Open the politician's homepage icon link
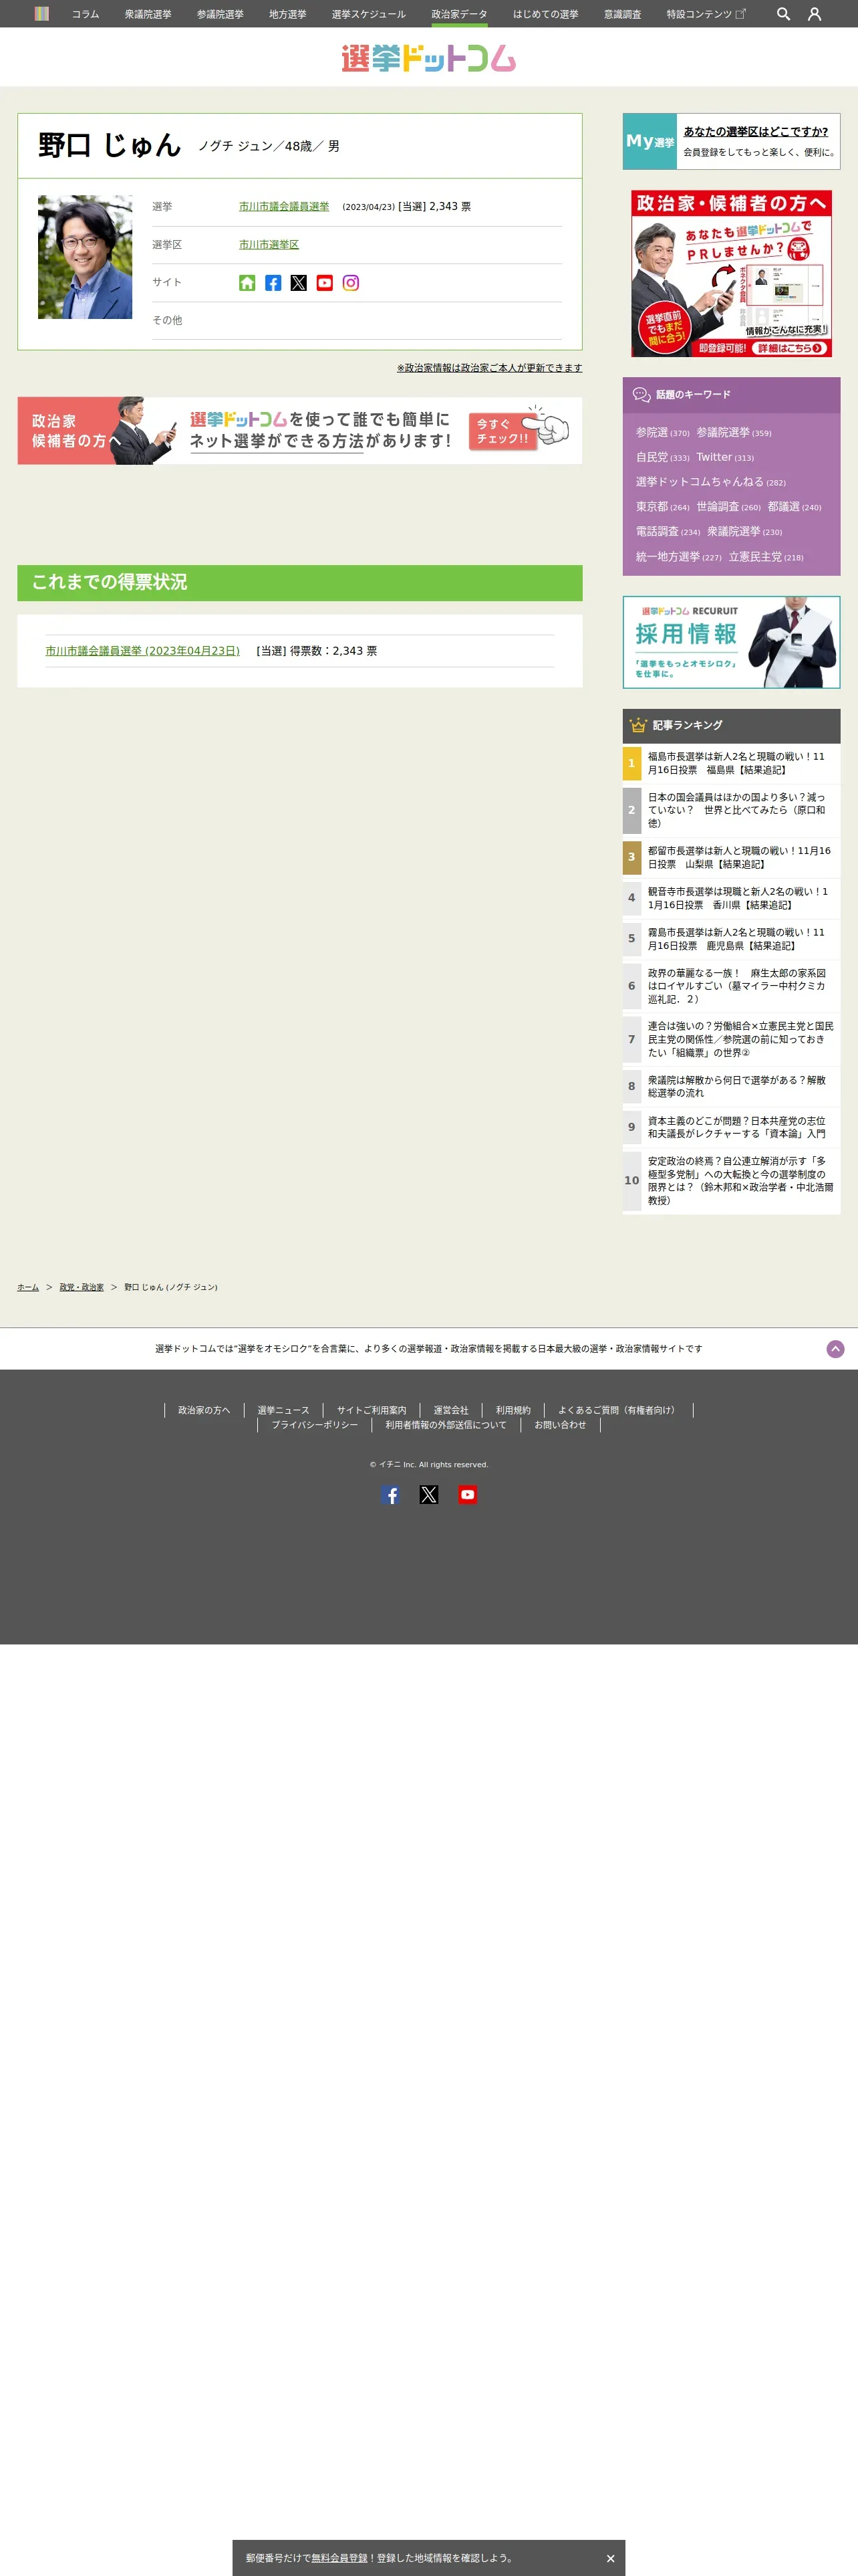This screenshot has width=858, height=2576. pyautogui.click(x=247, y=283)
